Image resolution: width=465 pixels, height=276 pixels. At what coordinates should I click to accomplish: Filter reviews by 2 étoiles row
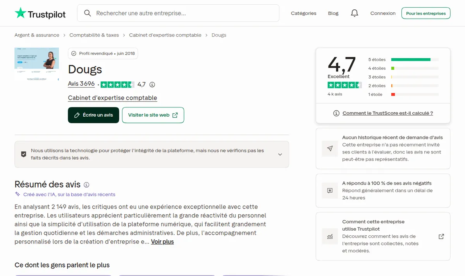coord(403,86)
